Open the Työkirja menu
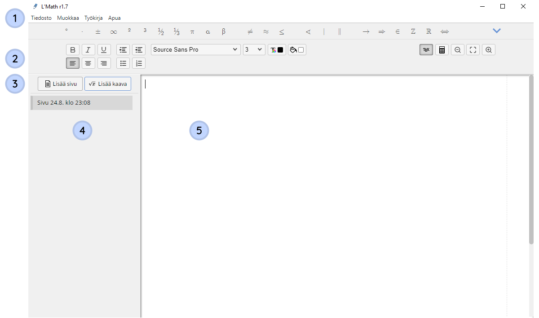The width and height of the screenshot is (539, 318). pyautogui.click(x=93, y=18)
